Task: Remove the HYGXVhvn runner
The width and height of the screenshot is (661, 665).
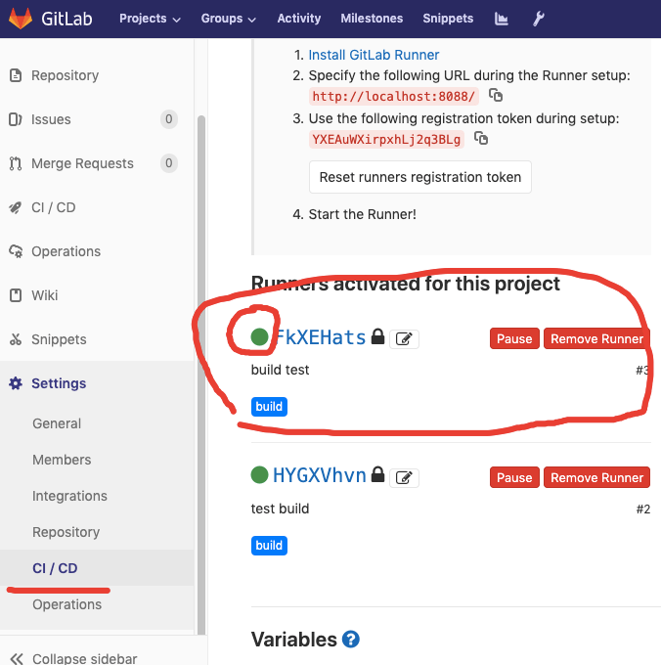Action: click(x=596, y=477)
